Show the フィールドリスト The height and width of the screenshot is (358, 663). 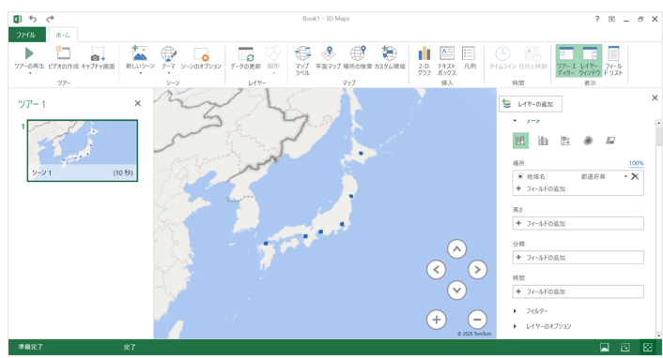(x=613, y=61)
